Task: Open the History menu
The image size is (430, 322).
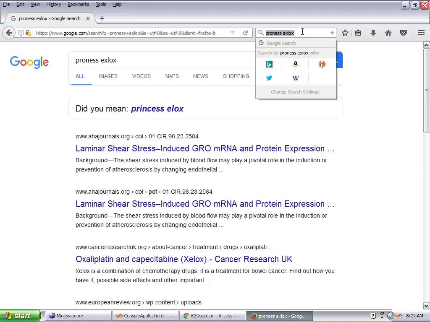Action: click(x=54, y=4)
